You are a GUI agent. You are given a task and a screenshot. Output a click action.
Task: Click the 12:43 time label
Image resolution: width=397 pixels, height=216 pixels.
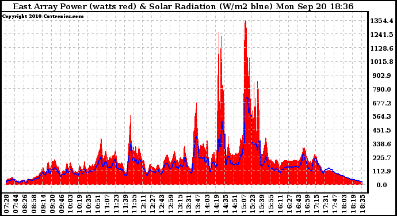point(162,204)
